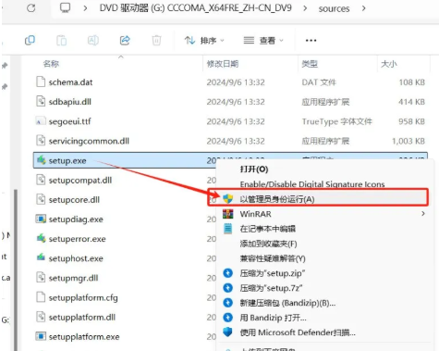Select the setupcompat.dll file name
The width and height of the screenshot is (439, 351).
80,181
